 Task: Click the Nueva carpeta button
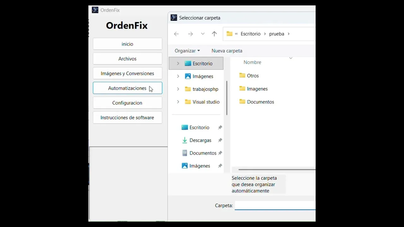click(227, 51)
